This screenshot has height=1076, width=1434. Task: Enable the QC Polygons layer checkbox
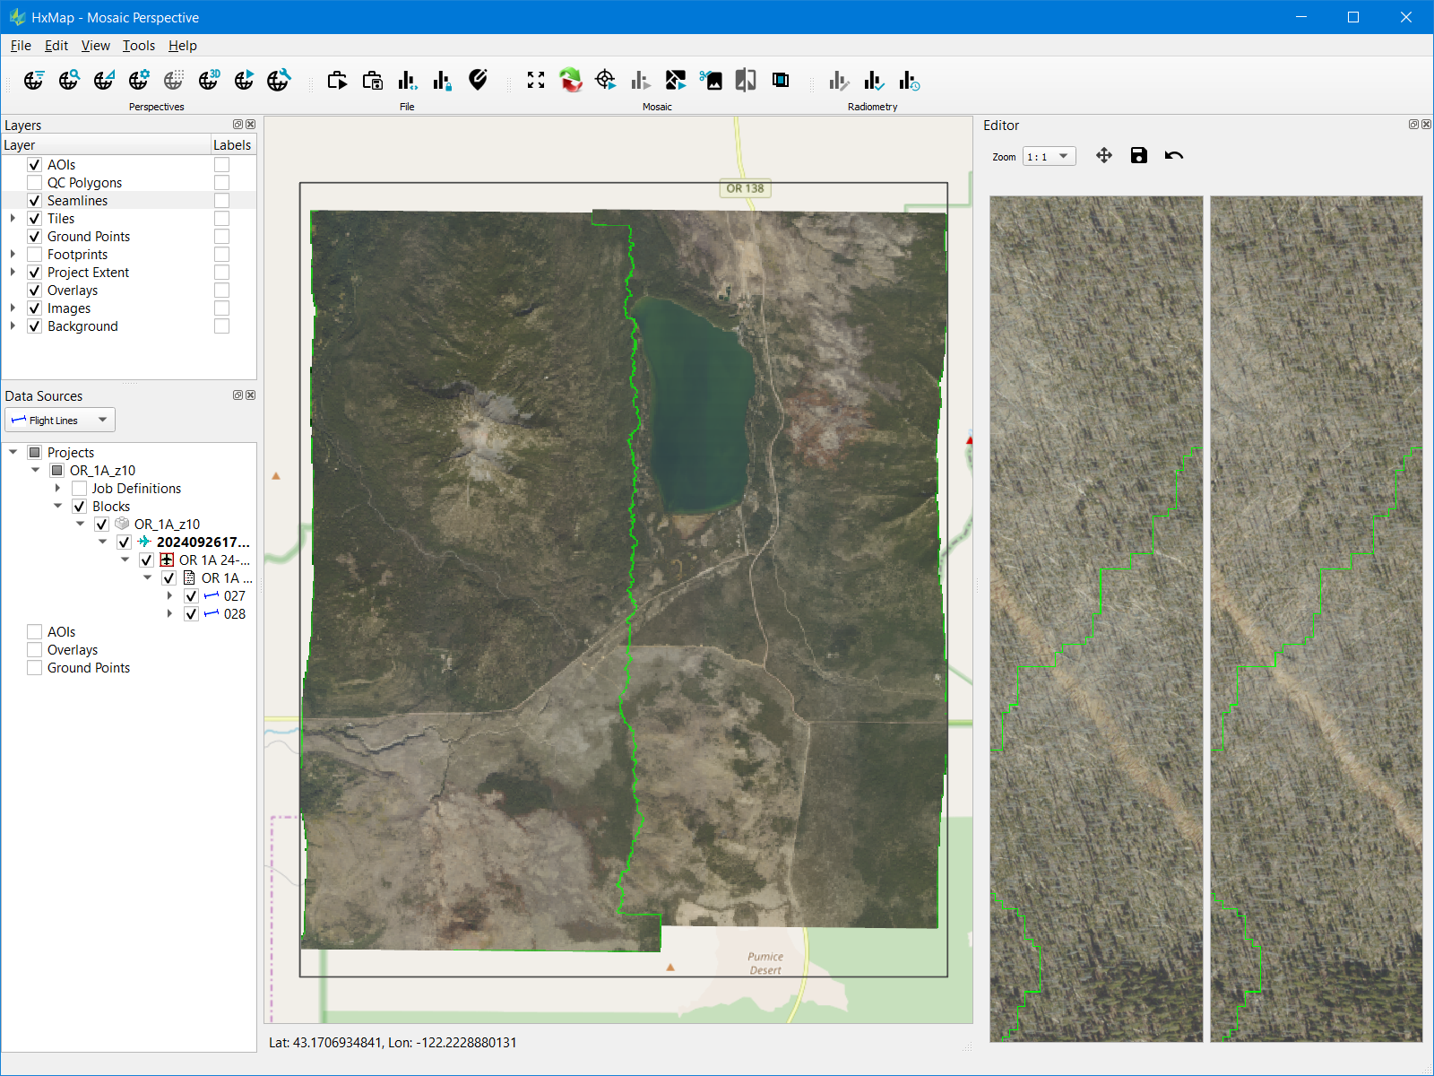point(35,183)
